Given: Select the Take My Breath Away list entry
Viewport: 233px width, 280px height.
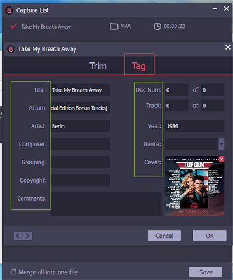Looking at the screenshot, I should pos(46,27).
